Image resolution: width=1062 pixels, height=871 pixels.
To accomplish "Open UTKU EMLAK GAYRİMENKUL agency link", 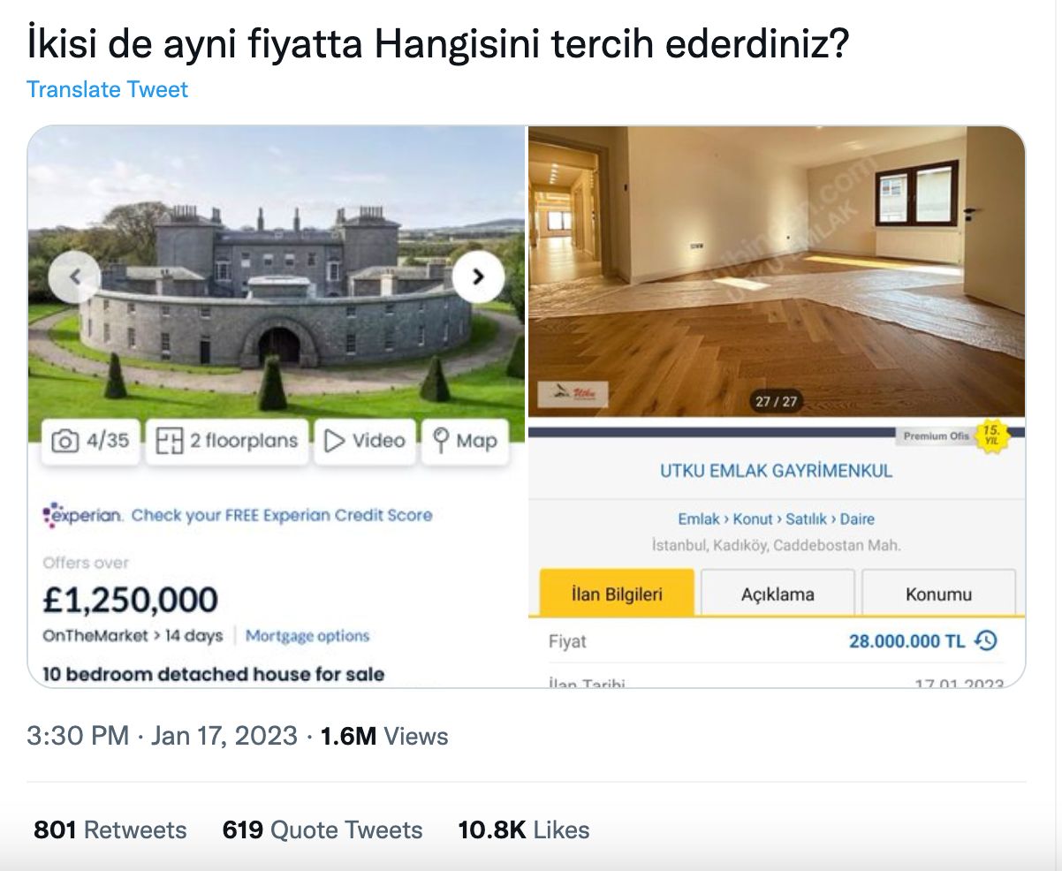I will (x=776, y=471).
